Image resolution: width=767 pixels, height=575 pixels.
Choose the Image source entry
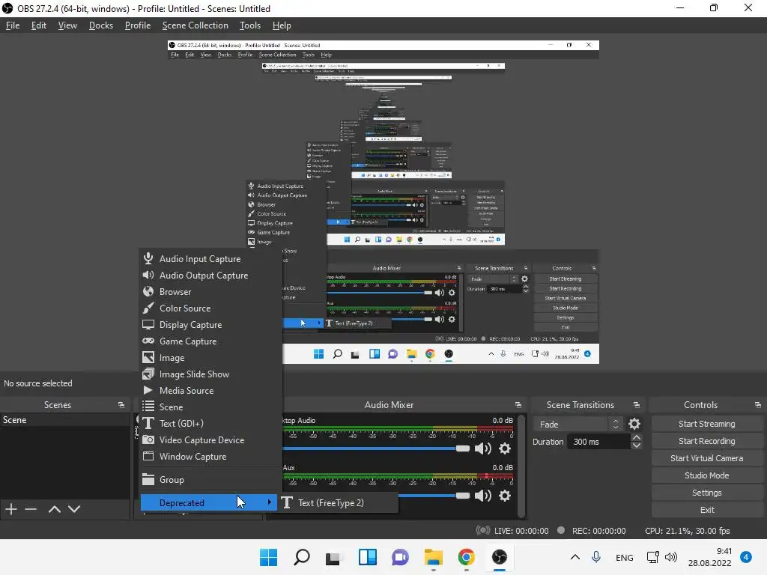210,358
